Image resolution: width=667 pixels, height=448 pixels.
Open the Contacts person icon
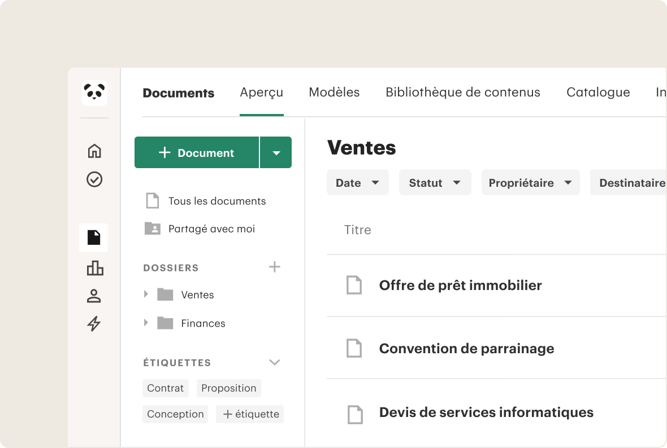(x=94, y=296)
